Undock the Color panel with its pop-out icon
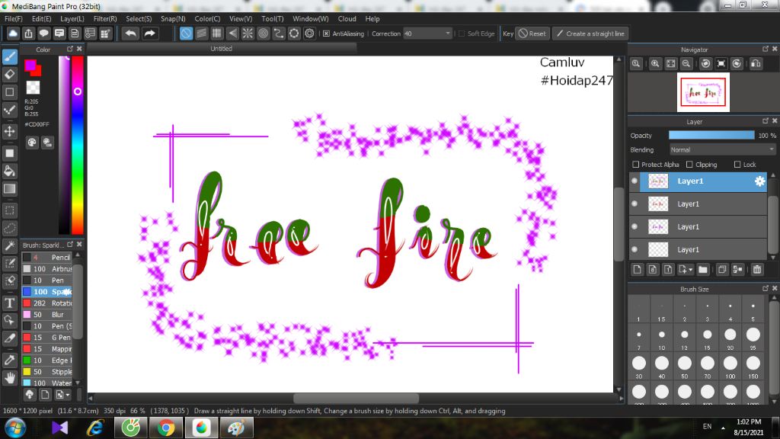This screenshot has height=439, width=780. pyautogui.click(x=69, y=49)
